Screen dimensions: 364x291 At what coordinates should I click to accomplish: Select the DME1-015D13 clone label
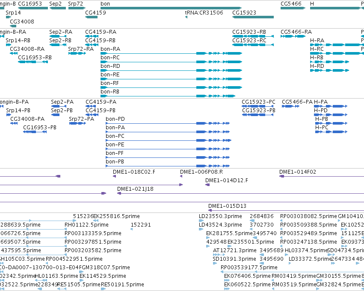click(x=227, y=206)
